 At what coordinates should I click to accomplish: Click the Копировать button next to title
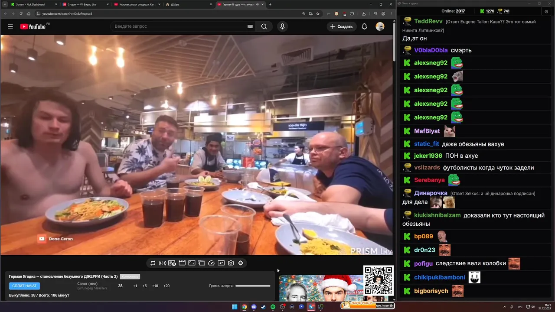pos(130,276)
